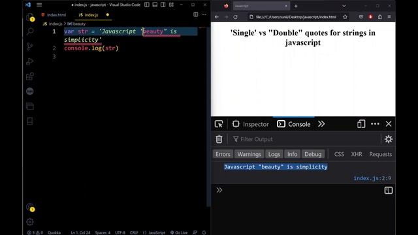Go to line via Ln 1, Col 24
This screenshot has width=418, height=235.
[80, 232]
